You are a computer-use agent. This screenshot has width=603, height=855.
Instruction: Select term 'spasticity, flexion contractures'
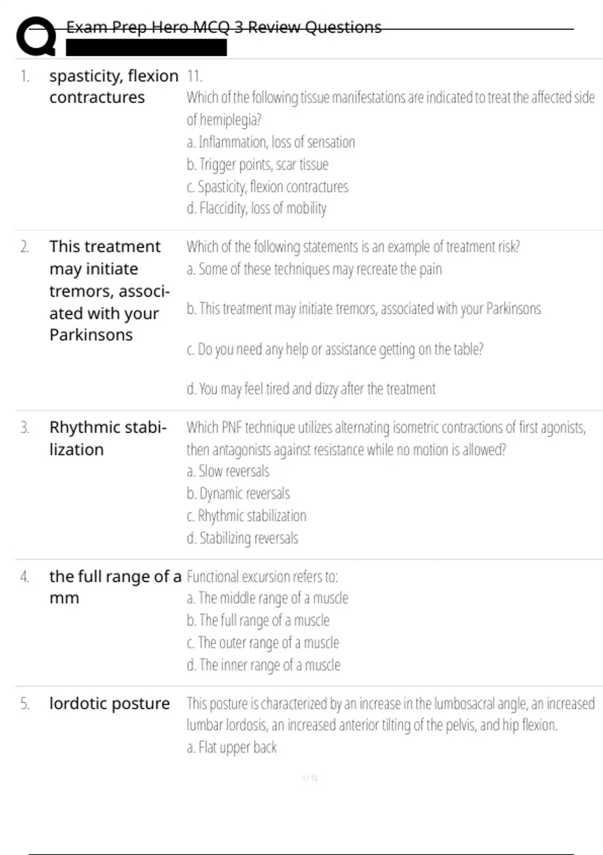114,87
